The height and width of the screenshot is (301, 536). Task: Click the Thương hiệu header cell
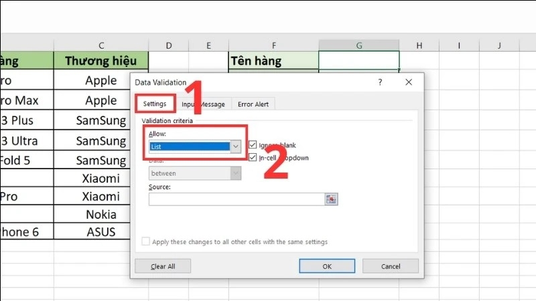[x=101, y=61]
